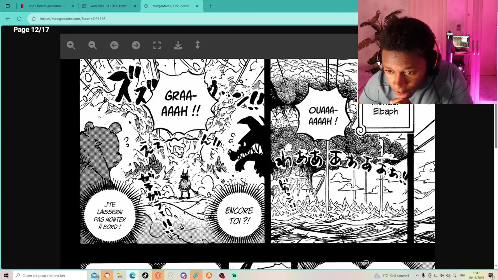Open OBS Studio from taskbar
This screenshot has height=280, width=498.
coord(222,275)
